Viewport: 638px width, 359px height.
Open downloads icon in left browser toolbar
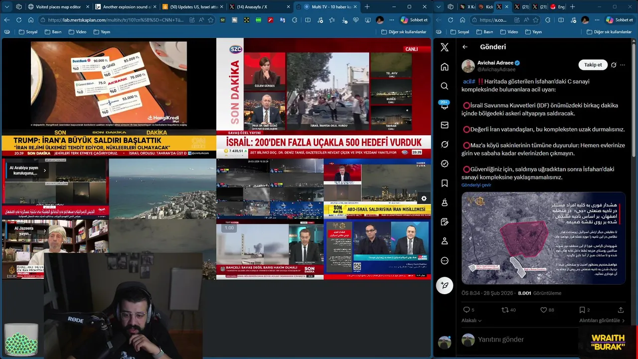(343, 20)
